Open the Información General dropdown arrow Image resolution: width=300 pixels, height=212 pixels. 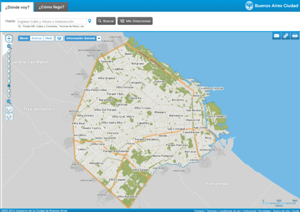pos(99,38)
